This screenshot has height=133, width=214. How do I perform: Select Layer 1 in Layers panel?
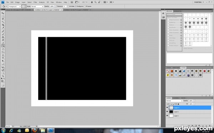coord(188,116)
